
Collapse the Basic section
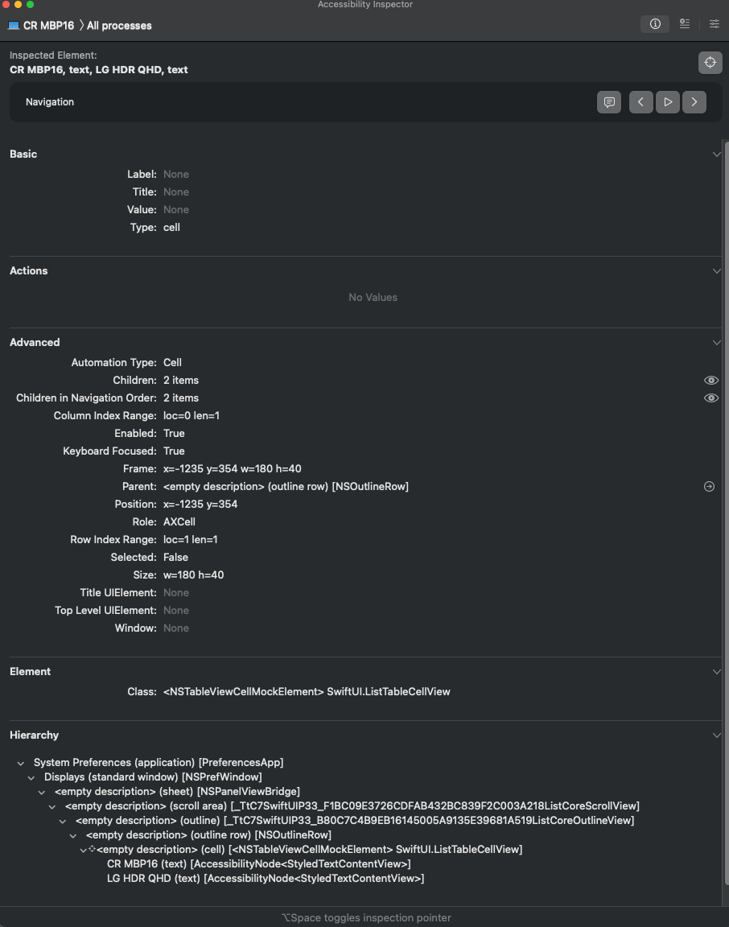pos(717,154)
